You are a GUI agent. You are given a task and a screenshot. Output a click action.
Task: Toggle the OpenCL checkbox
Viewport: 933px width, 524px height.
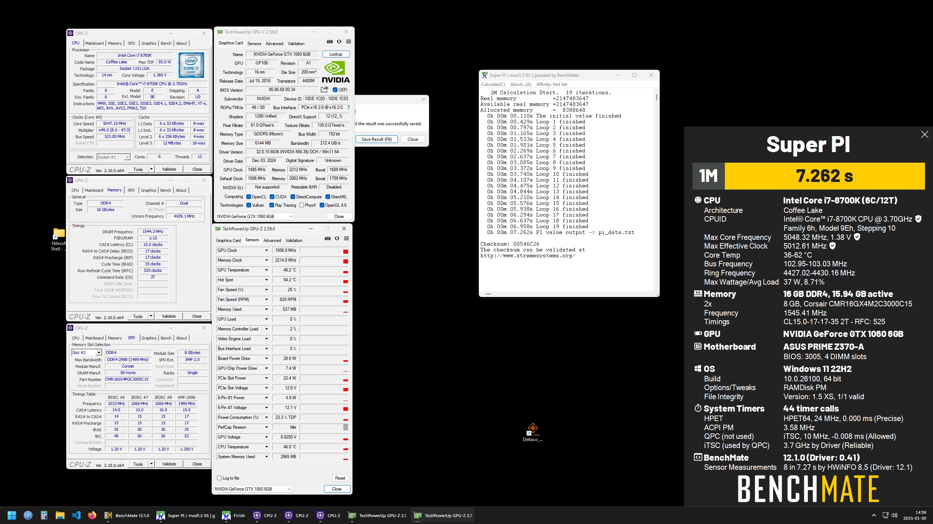pyautogui.click(x=249, y=197)
